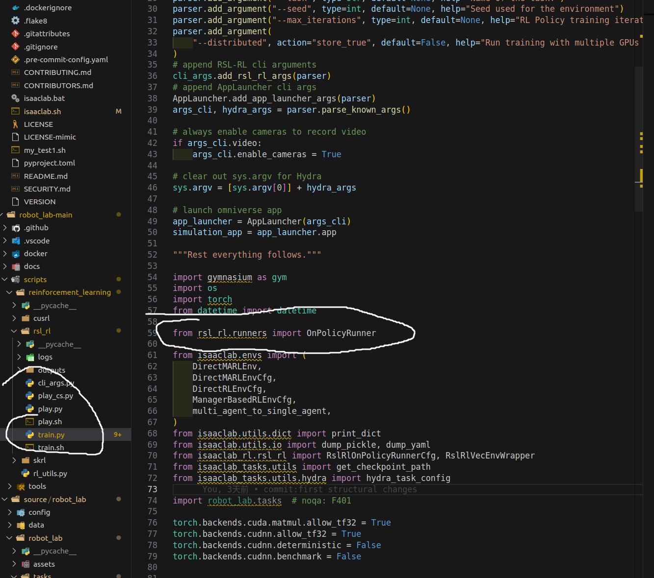Click the tools folder icon
The image size is (654, 578).
point(21,486)
